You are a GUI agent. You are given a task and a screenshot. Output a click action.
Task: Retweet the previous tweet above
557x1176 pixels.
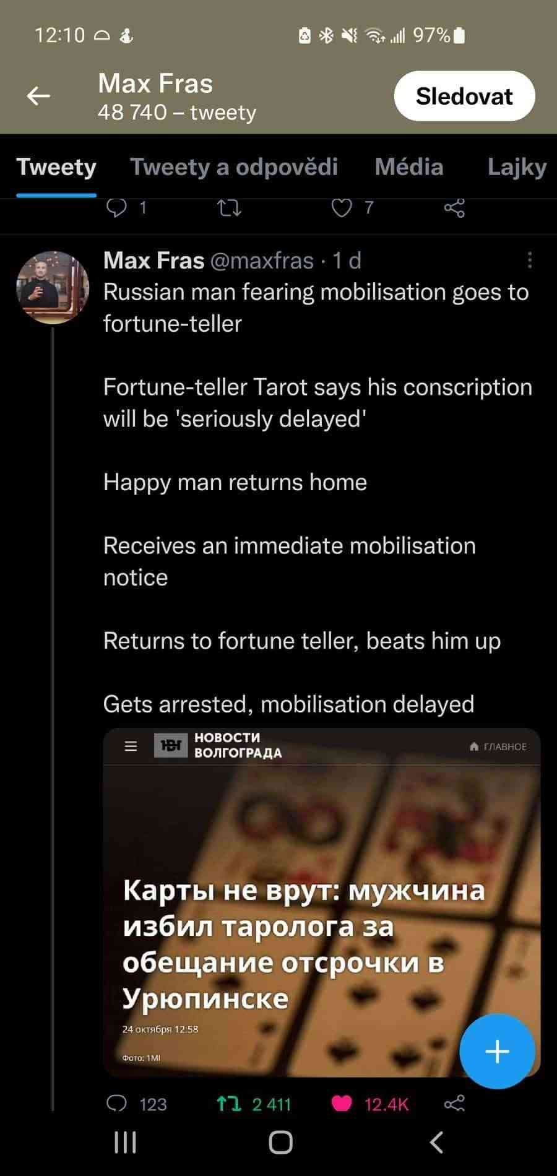[230, 209]
